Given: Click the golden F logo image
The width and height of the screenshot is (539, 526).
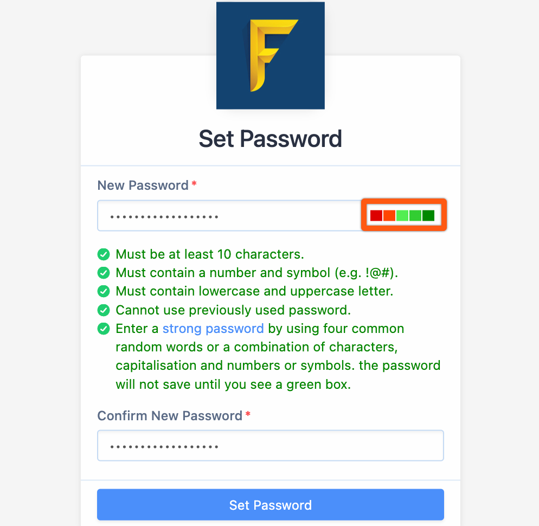Looking at the screenshot, I should point(271,56).
